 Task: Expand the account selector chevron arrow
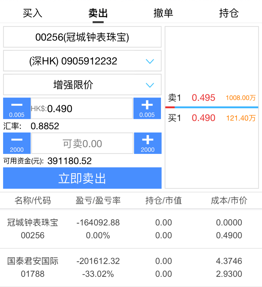(150, 61)
